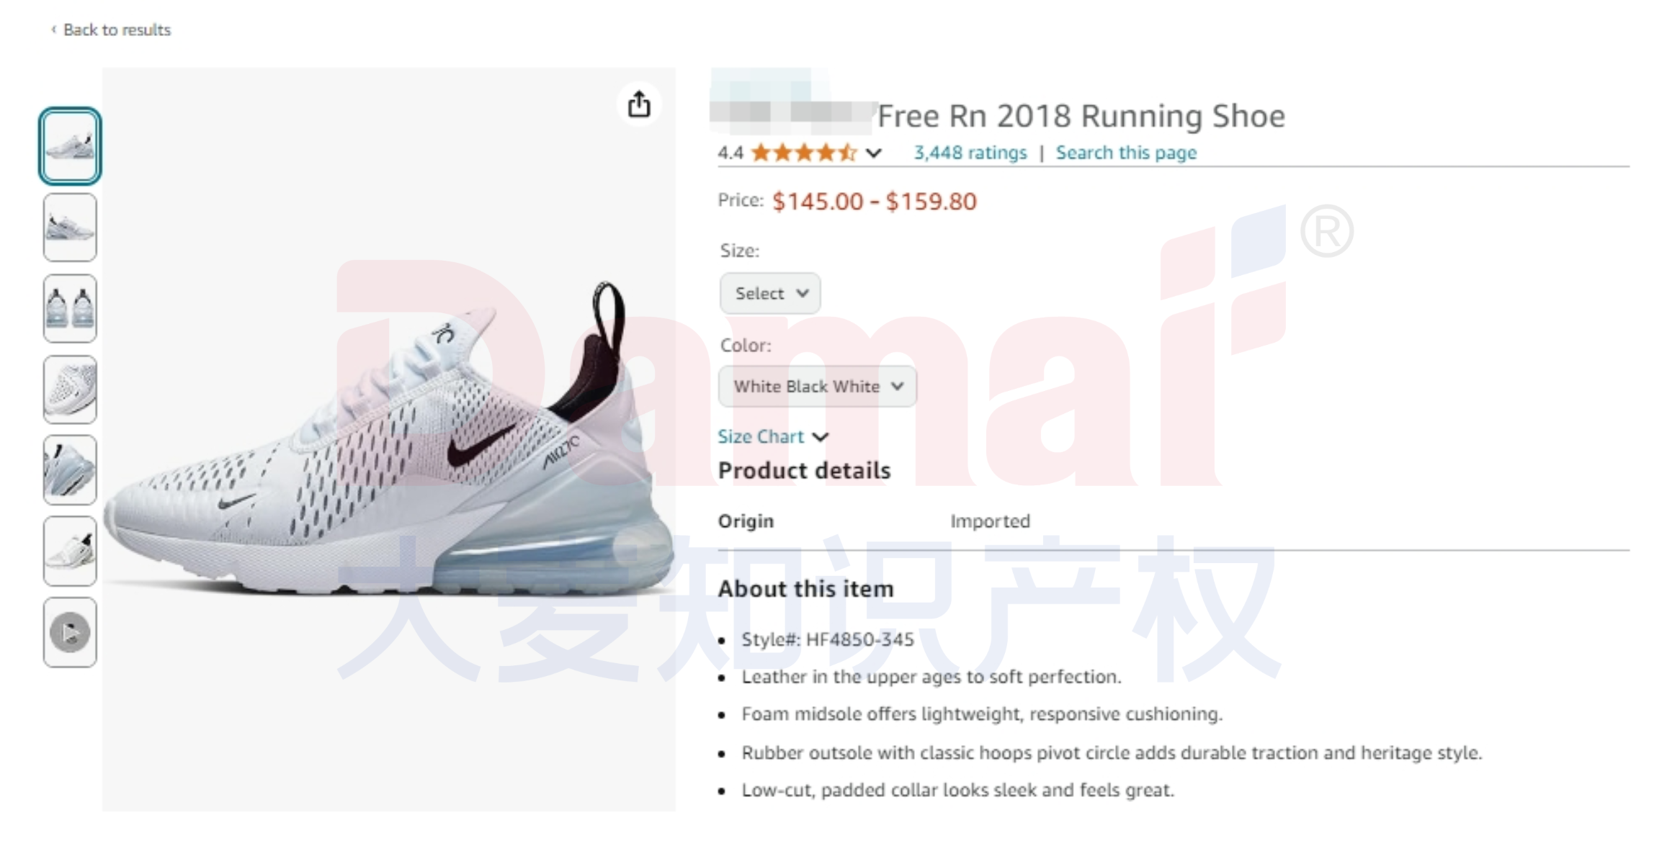Select the mesh upper close-up thumbnail

click(70, 389)
